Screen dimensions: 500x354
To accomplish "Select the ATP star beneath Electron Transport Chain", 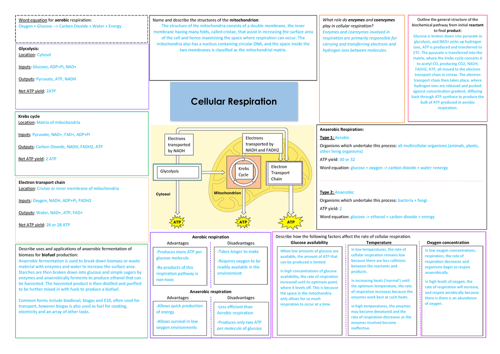I will click(291, 222).
